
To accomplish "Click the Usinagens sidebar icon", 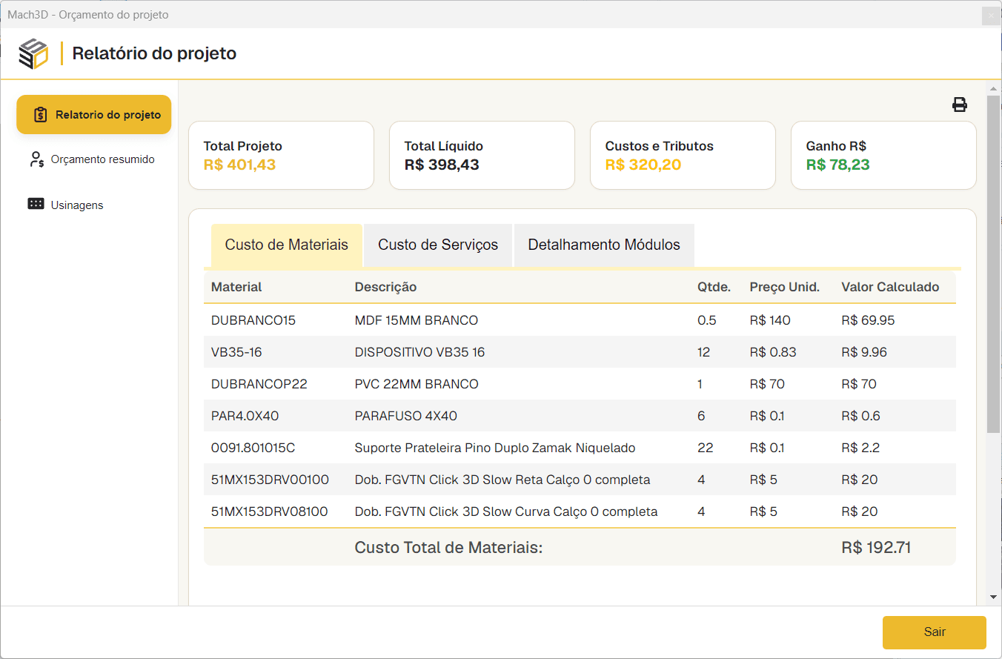I will (x=36, y=204).
